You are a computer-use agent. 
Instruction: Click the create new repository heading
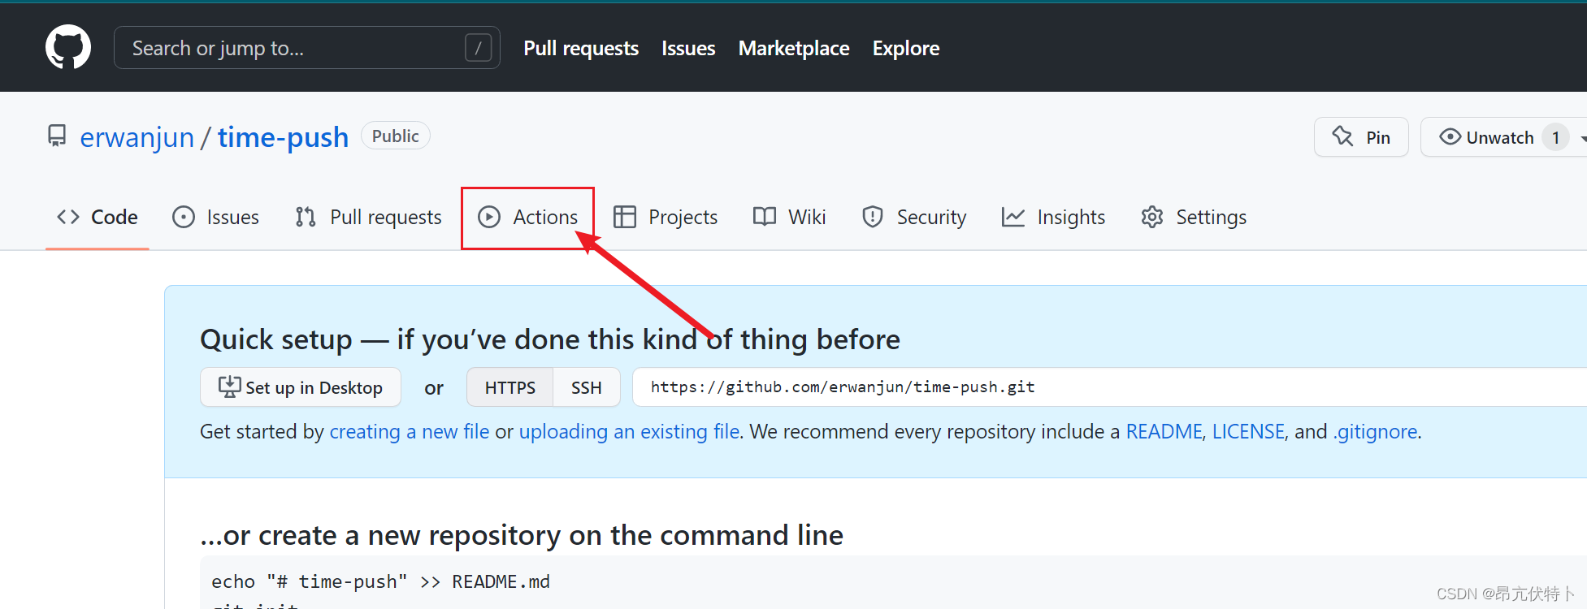(522, 535)
